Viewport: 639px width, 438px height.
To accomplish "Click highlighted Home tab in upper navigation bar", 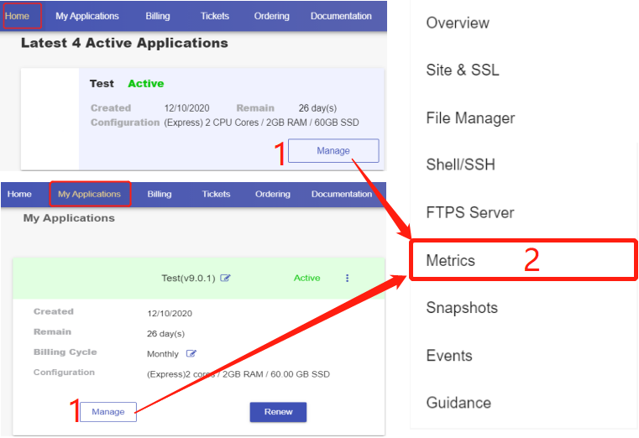I will click(x=17, y=16).
